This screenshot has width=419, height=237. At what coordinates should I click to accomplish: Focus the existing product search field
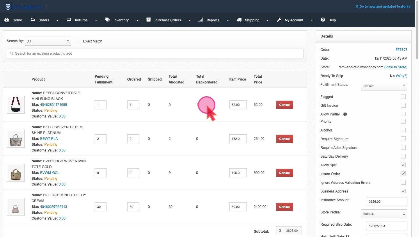tap(155, 54)
